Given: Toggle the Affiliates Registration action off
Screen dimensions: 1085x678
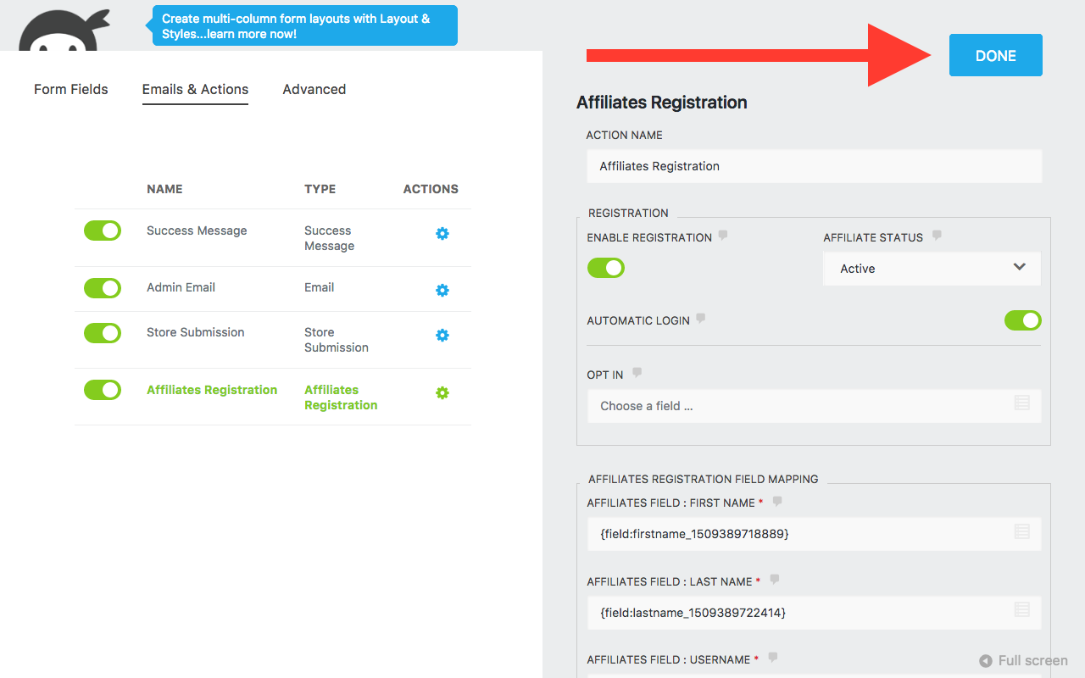Looking at the screenshot, I should pyautogui.click(x=103, y=390).
